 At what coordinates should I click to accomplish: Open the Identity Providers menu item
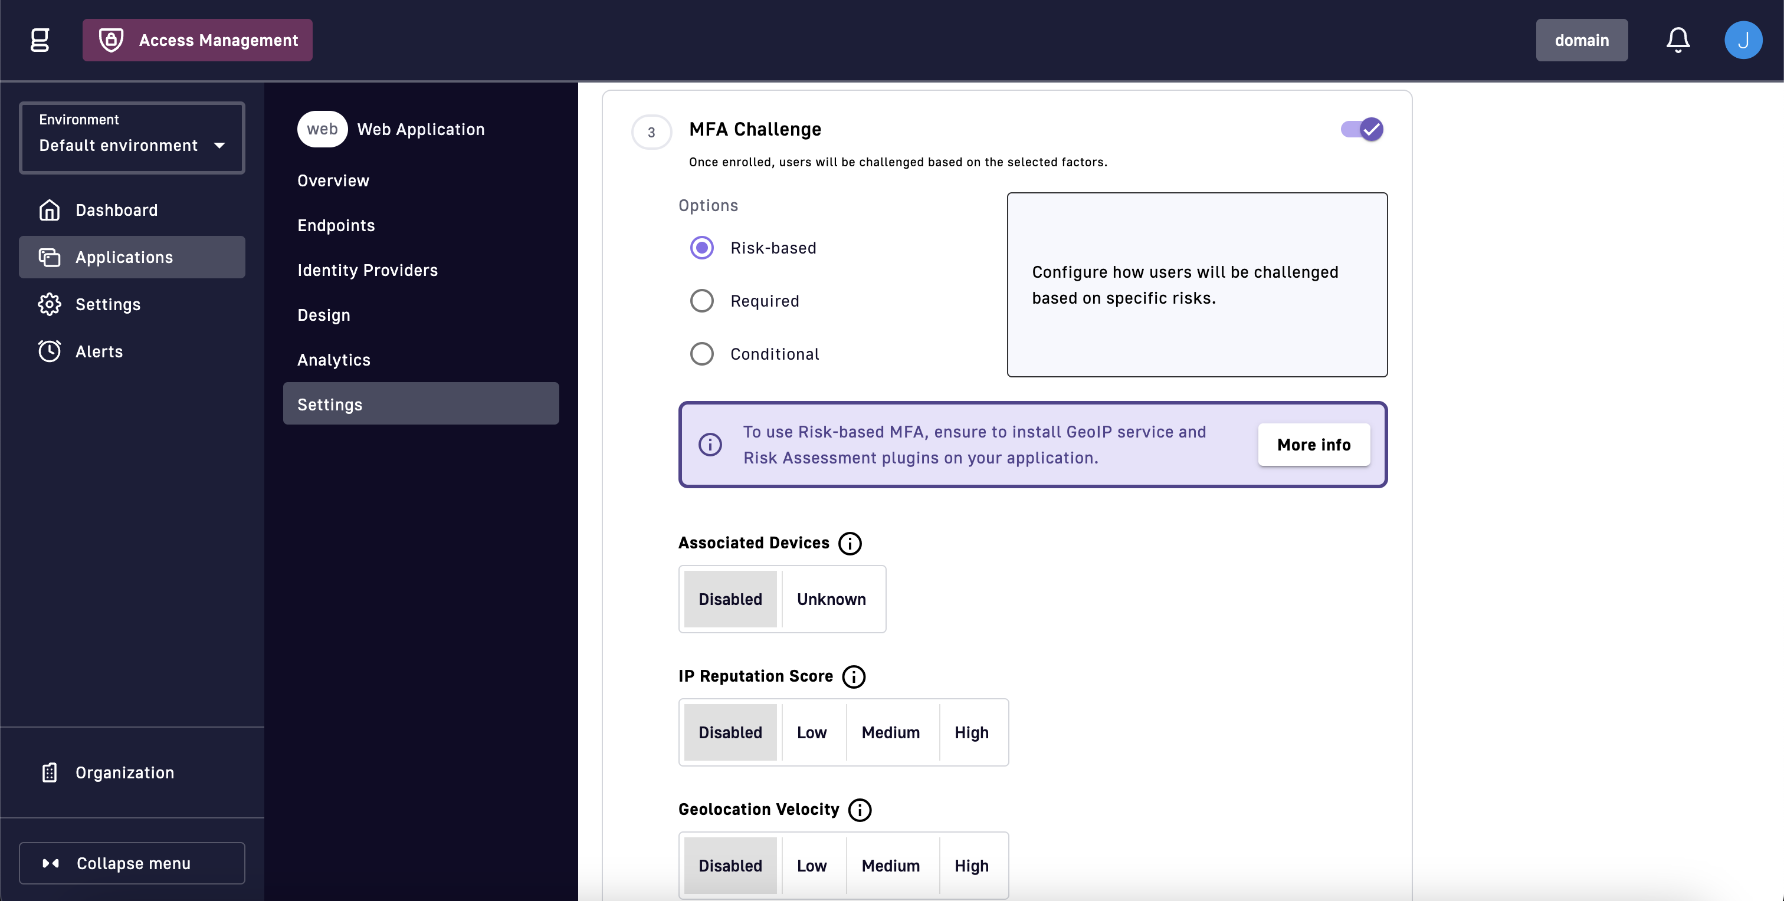367,270
